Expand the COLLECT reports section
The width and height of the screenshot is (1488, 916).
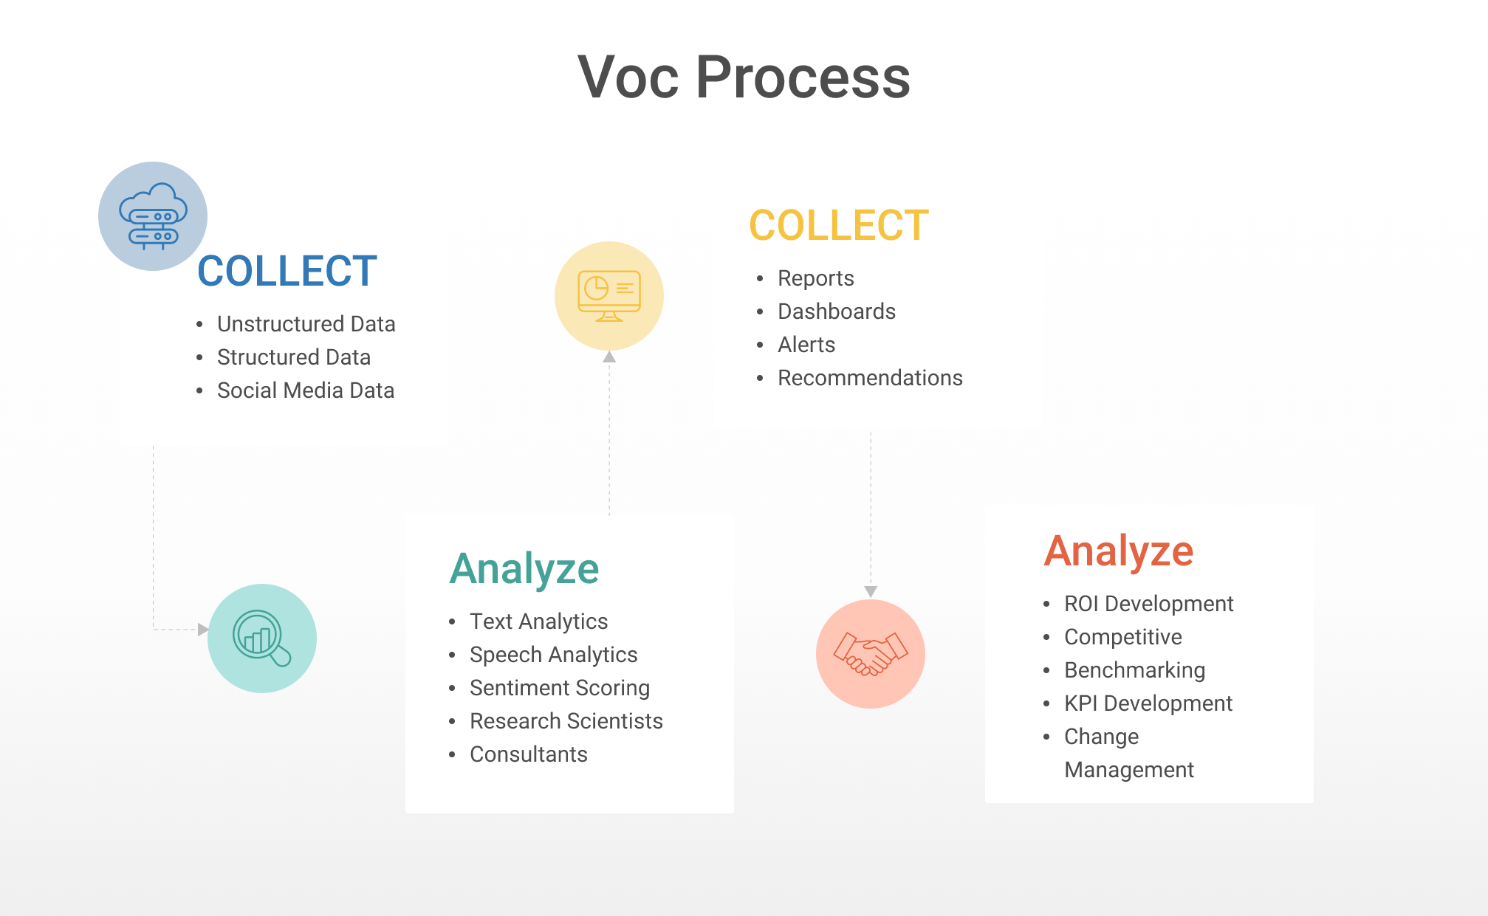point(818,278)
